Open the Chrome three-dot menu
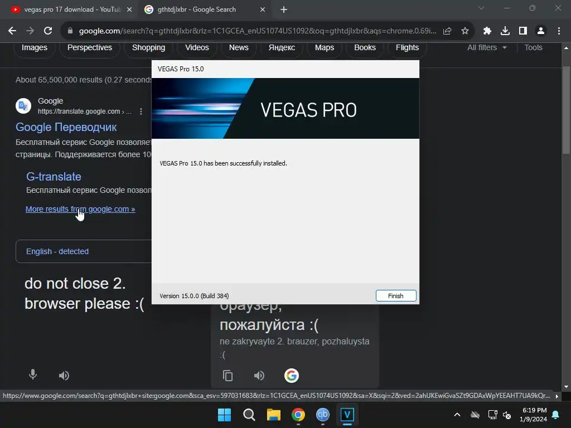 (559, 31)
